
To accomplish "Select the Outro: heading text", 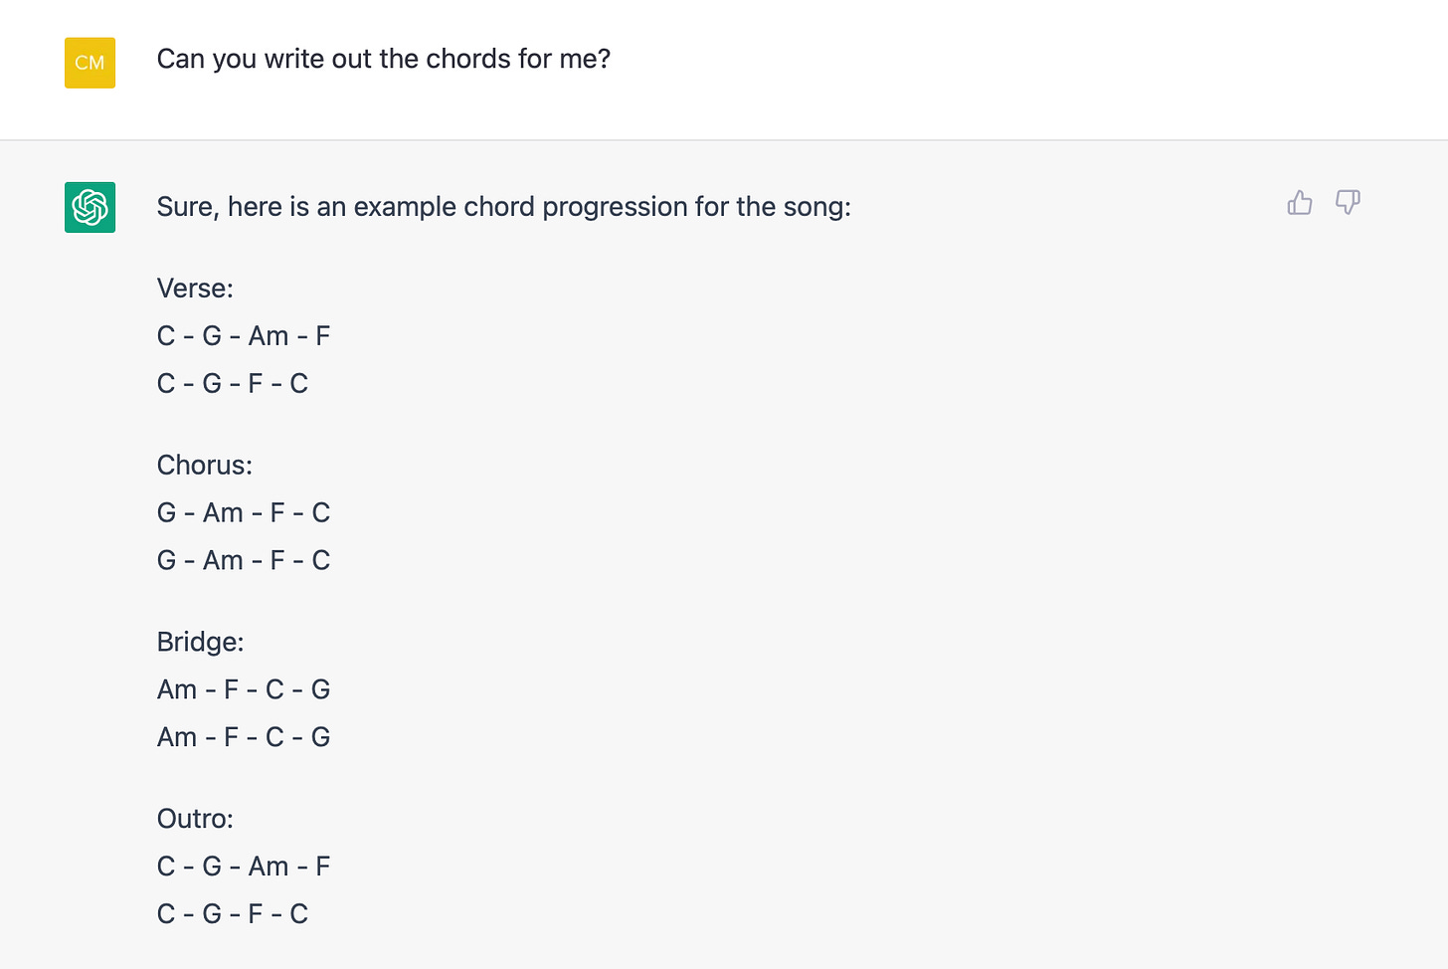I will pos(194,818).
